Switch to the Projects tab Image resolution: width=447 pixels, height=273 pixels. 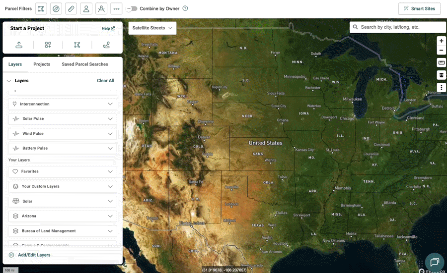pyautogui.click(x=42, y=64)
